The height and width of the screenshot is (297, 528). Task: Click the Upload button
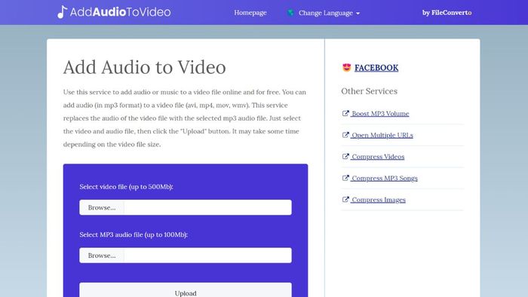pyautogui.click(x=186, y=290)
